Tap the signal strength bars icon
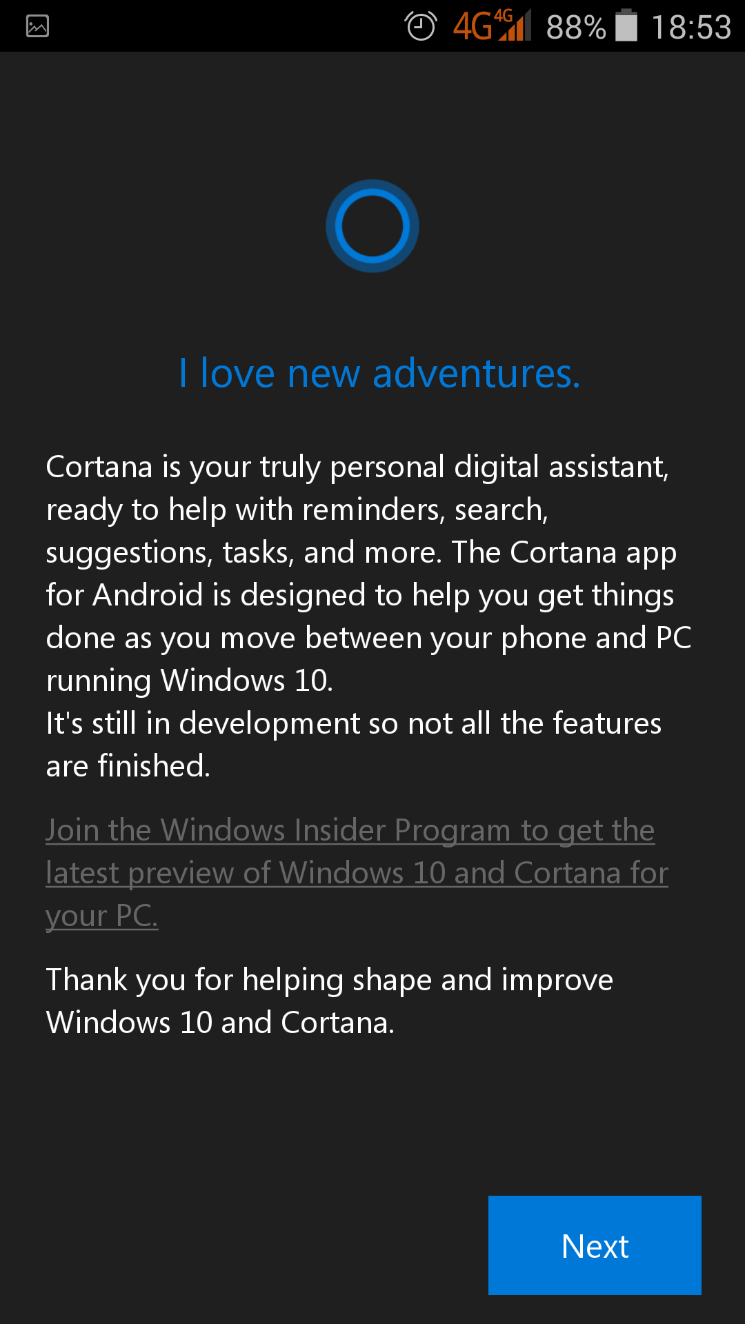The width and height of the screenshot is (745, 1324). tap(515, 26)
